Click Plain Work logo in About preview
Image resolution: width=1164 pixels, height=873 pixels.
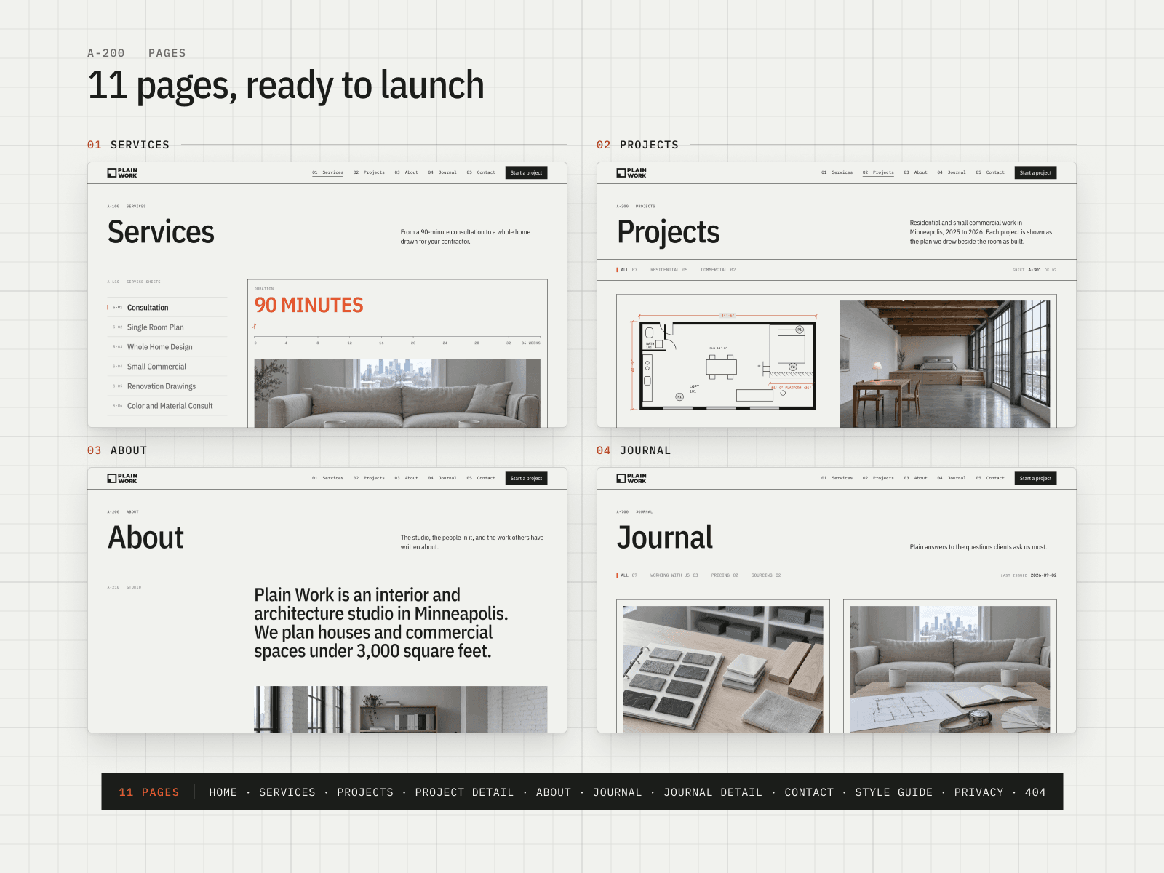pyautogui.click(x=122, y=478)
